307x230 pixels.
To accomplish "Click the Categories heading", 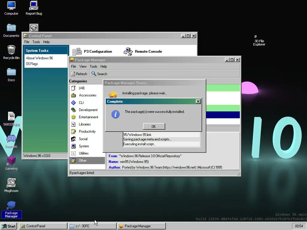I will pos(78,81).
